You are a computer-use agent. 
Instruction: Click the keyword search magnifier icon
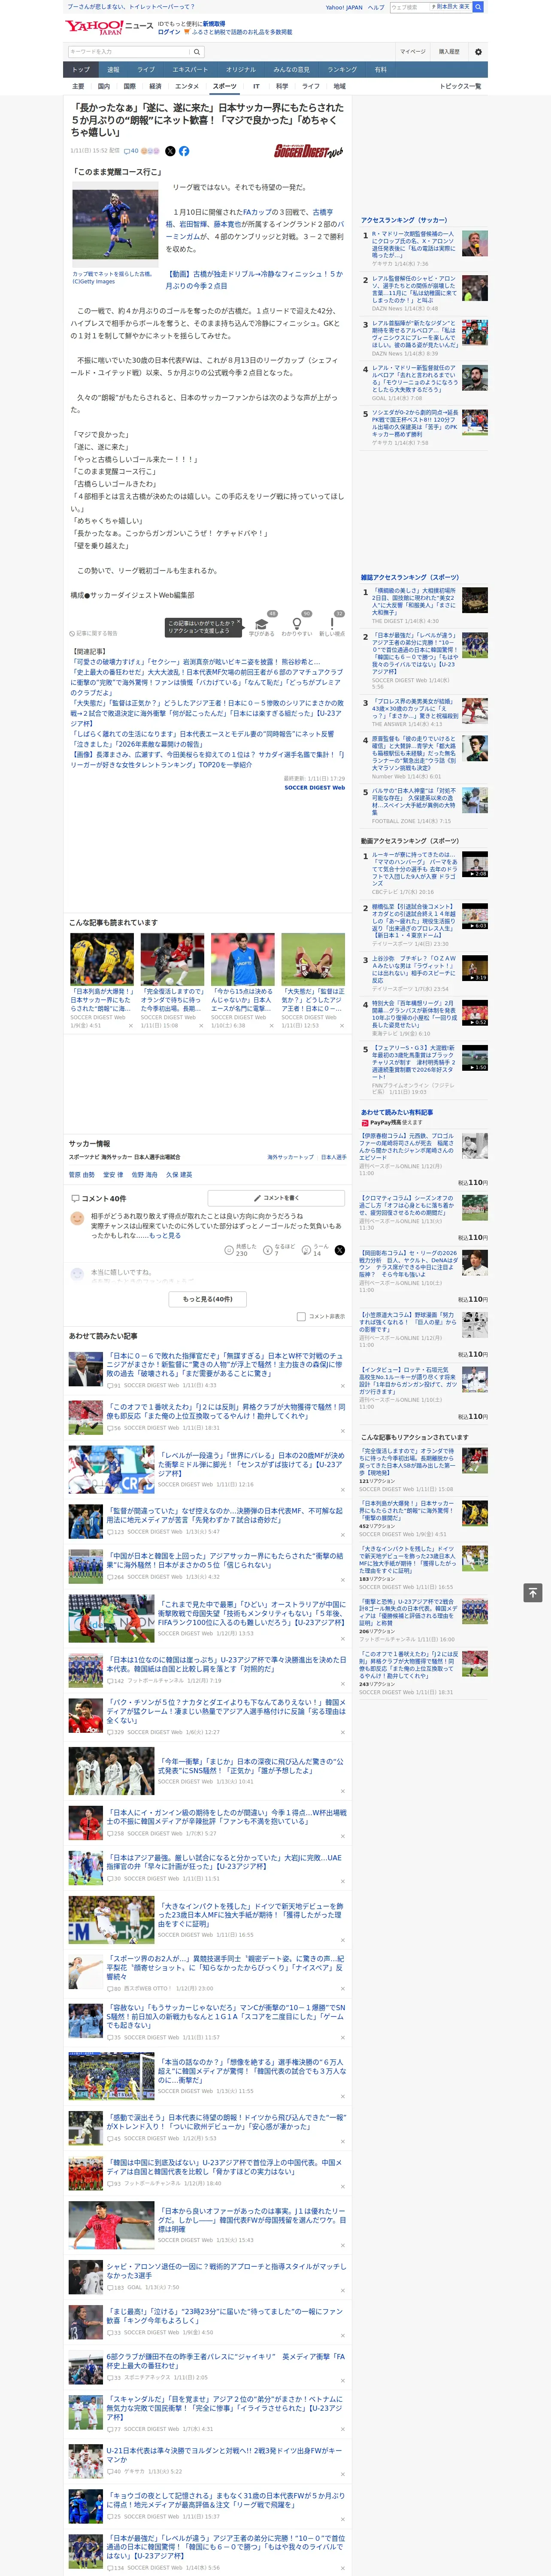point(197,51)
